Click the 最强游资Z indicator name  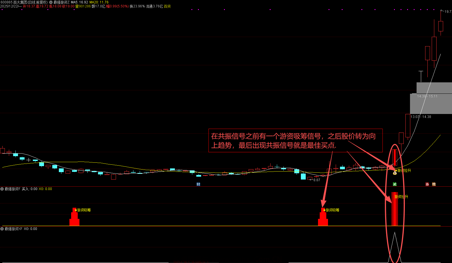pyautogui.click(x=61, y=2)
